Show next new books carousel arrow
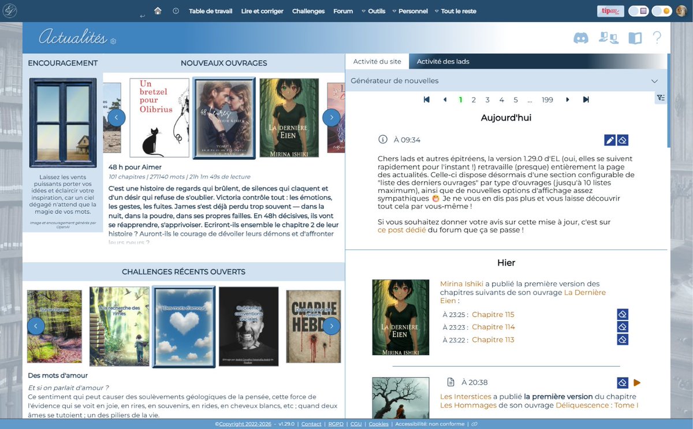 click(331, 118)
